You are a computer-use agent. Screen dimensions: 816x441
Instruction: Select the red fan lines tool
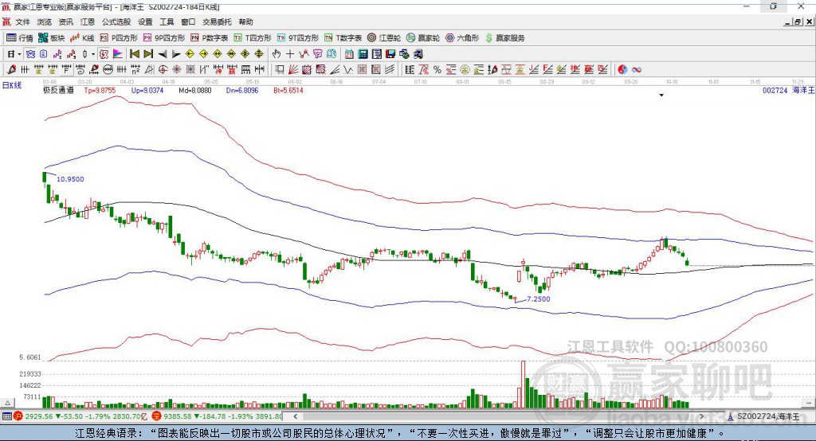293,70
